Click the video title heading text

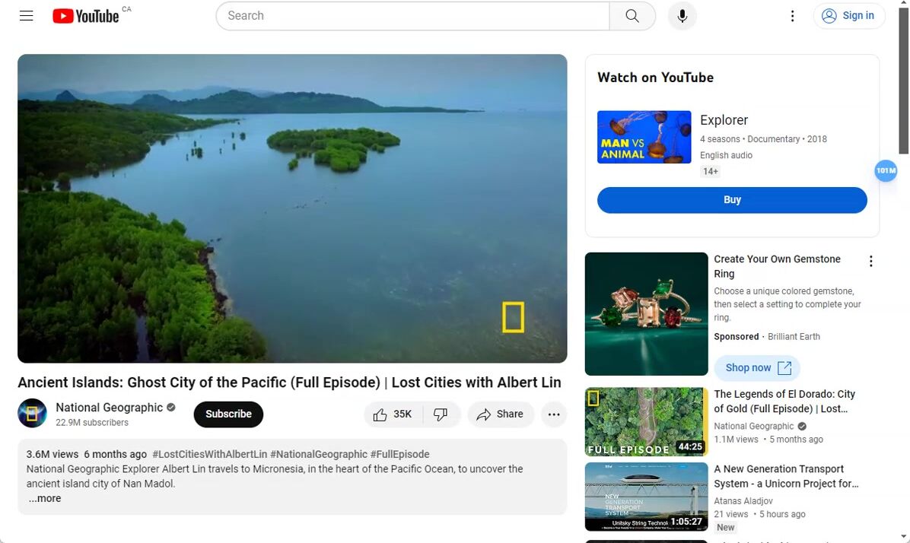[x=289, y=383]
